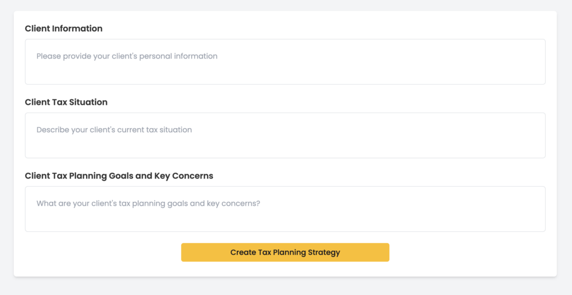Click the Client Information text field

(x=285, y=62)
